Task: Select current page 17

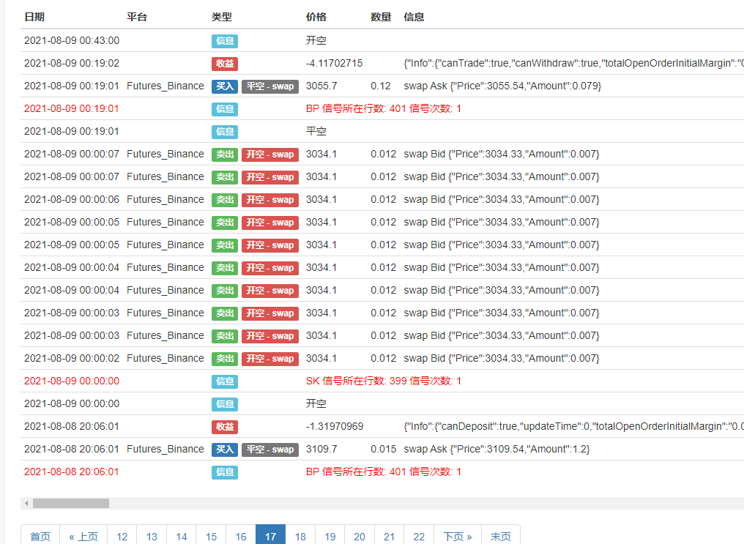Action: (x=270, y=536)
